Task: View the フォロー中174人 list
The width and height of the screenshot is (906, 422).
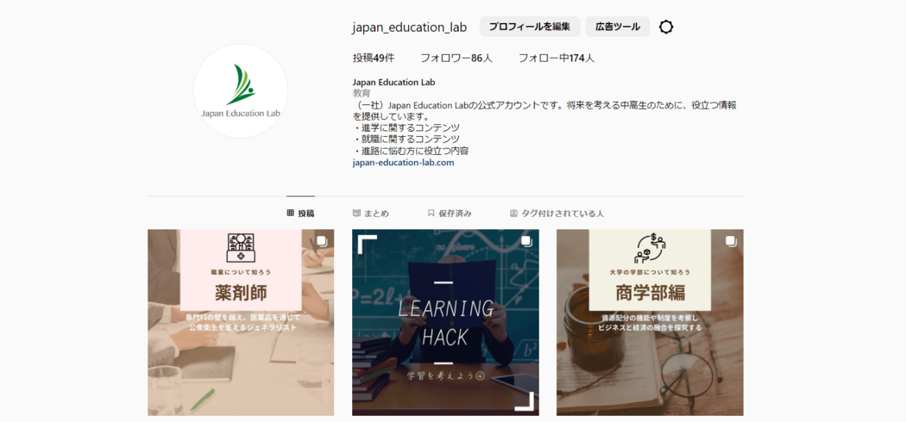Action: pos(557,59)
